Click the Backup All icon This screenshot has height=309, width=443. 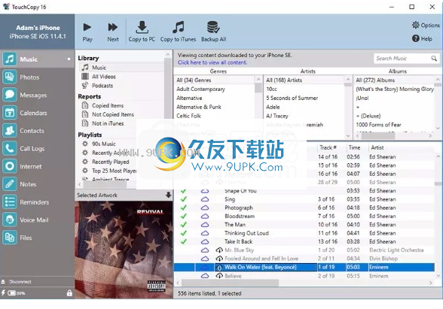point(213,27)
